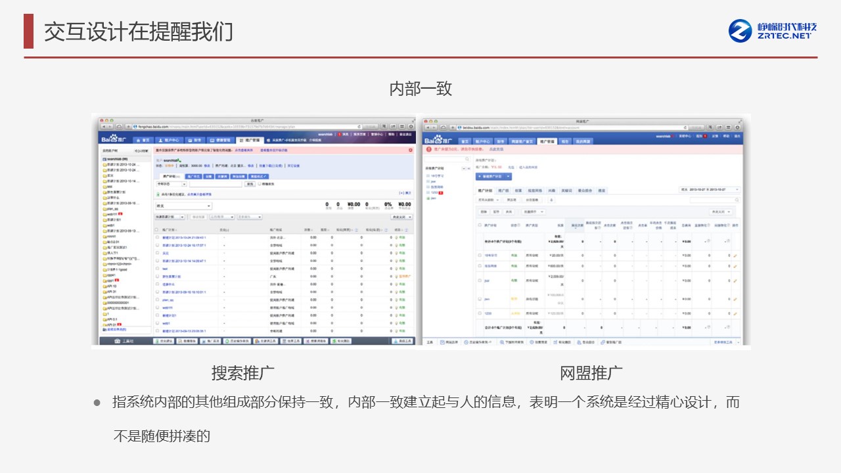Close the pink notification bar in left window
The height and width of the screenshot is (473, 841).
coord(411,150)
